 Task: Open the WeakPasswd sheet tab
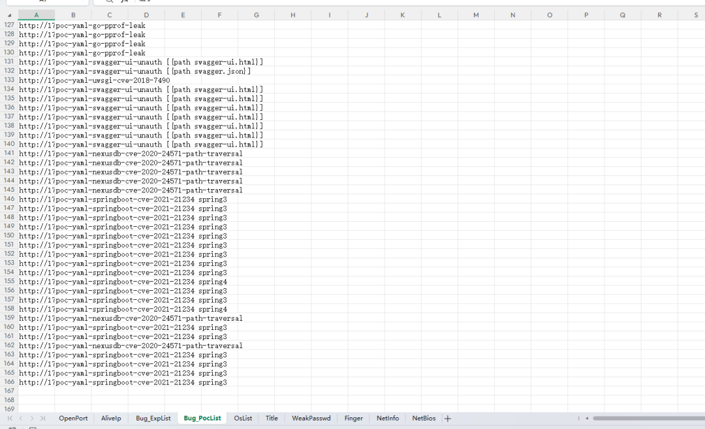311,418
